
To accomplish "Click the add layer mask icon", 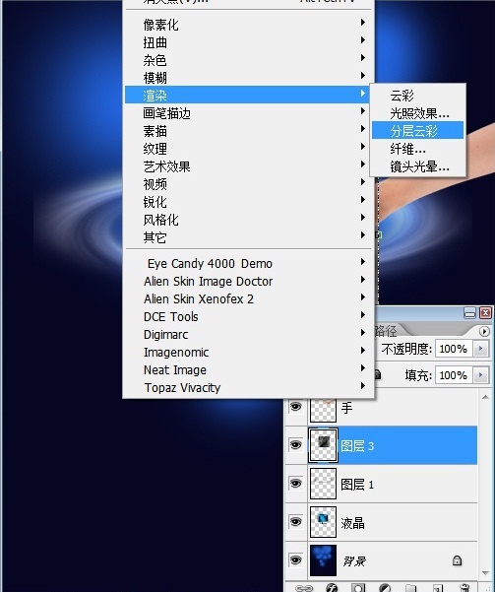I will [358, 588].
